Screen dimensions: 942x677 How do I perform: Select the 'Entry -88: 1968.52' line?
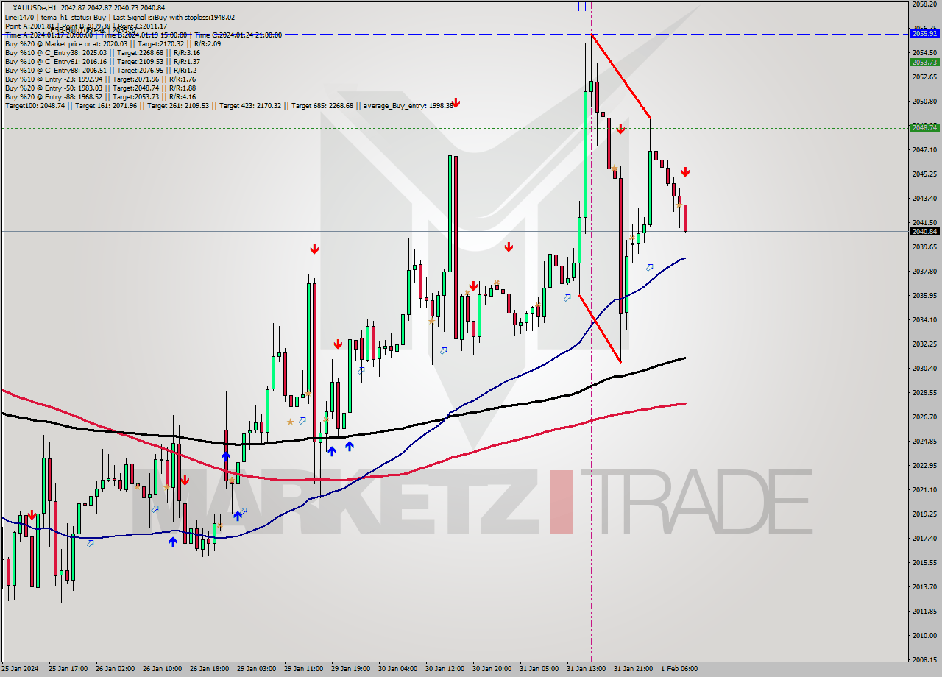pyautogui.click(x=100, y=96)
